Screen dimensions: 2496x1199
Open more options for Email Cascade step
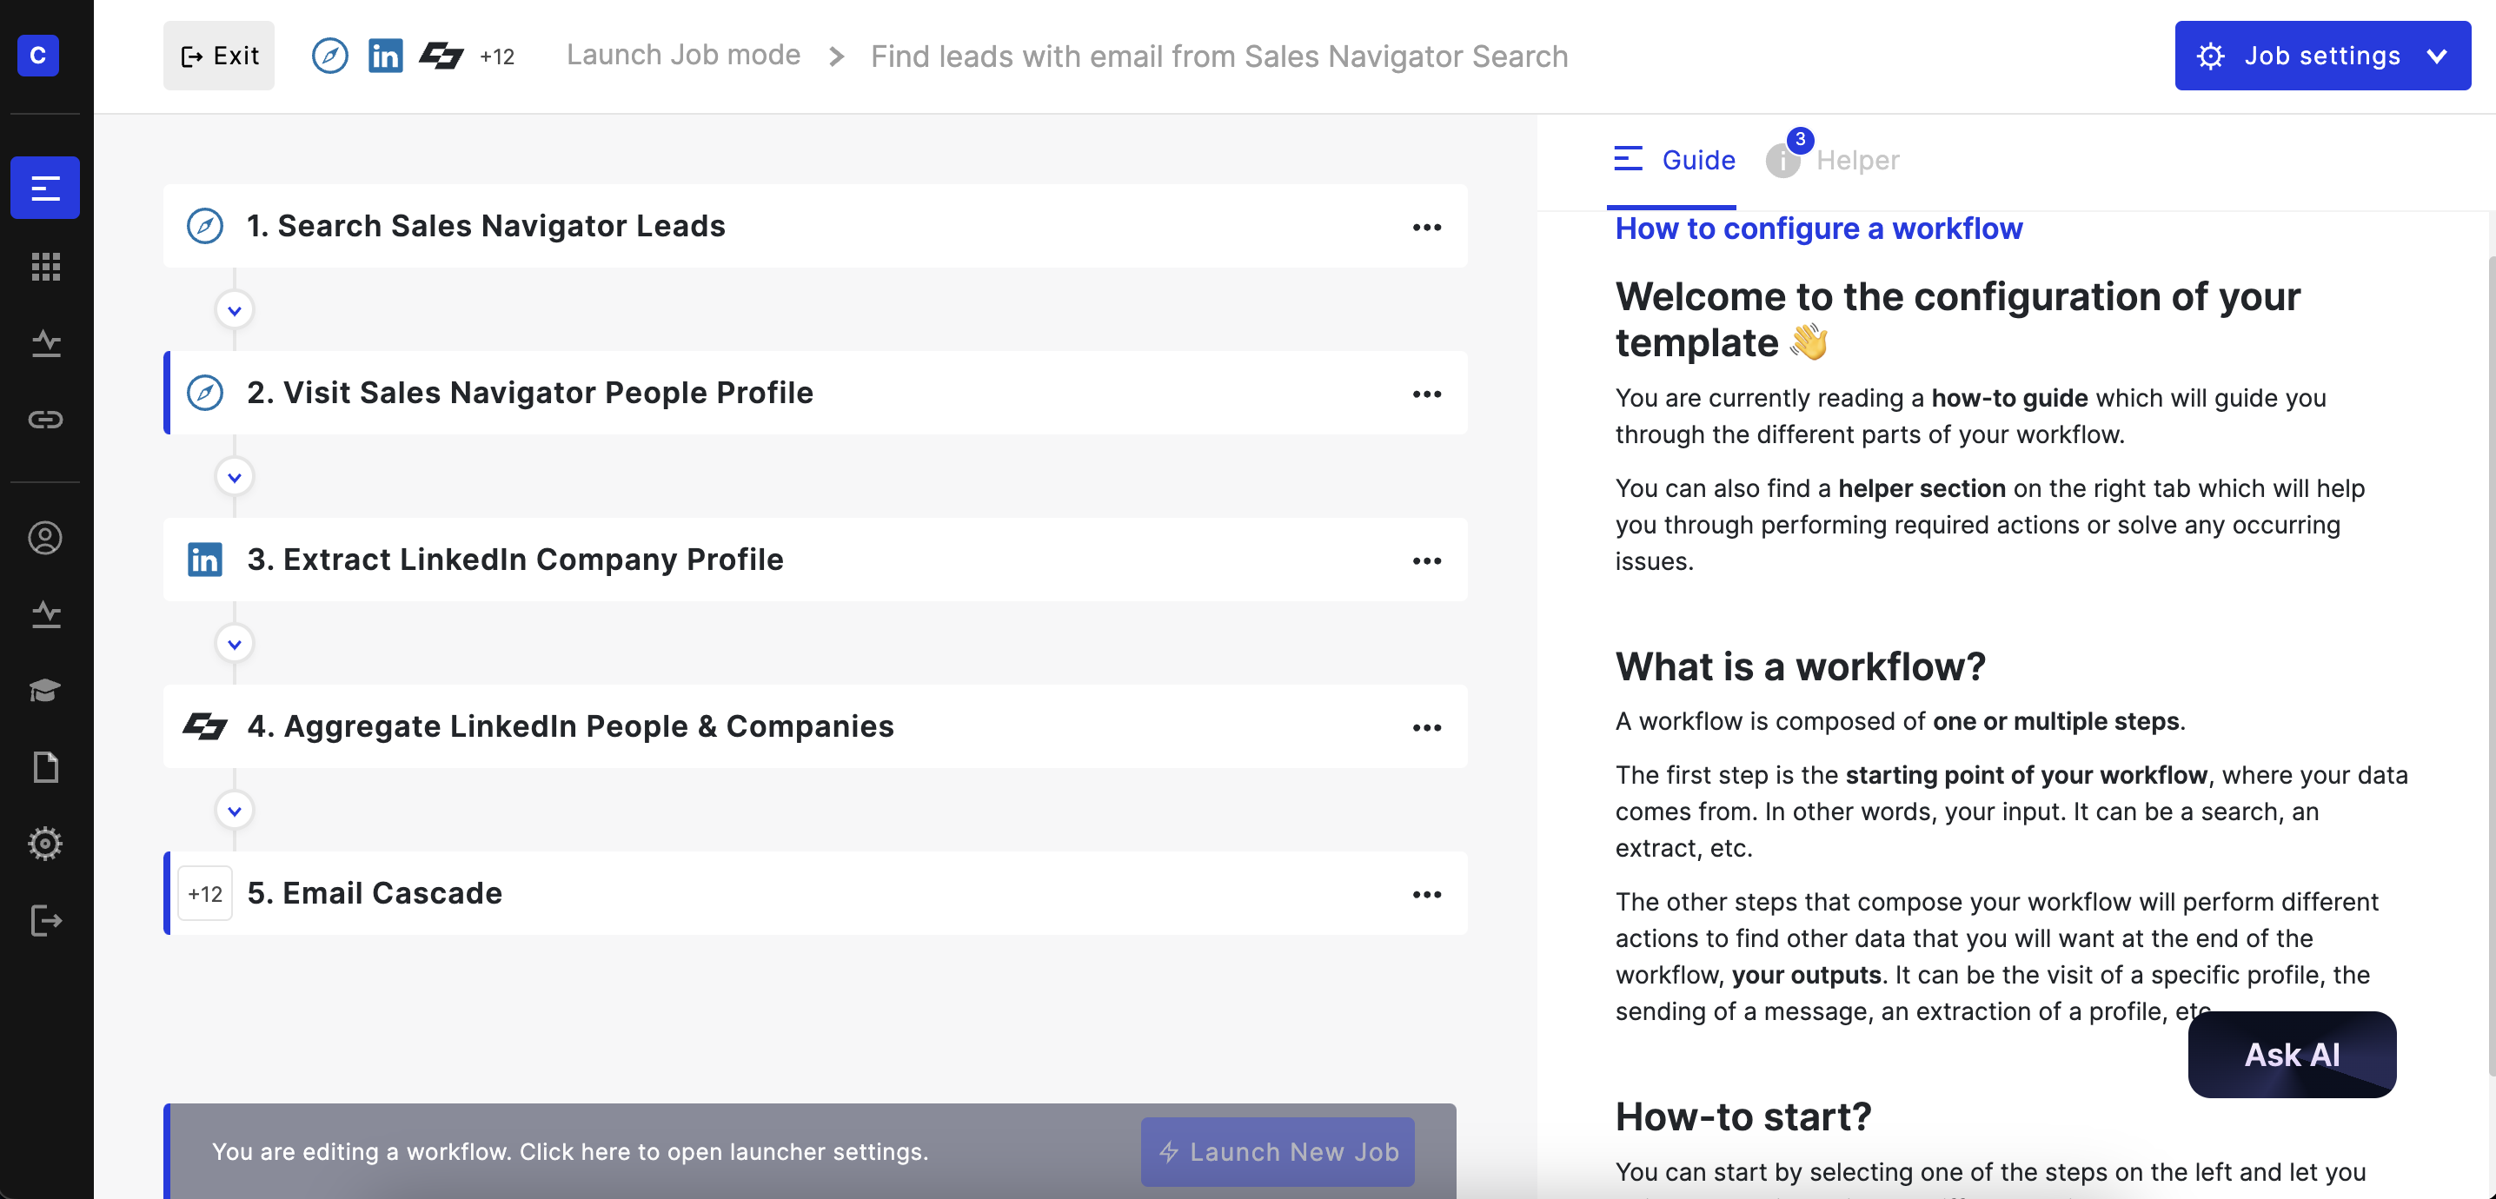(x=1427, y=894)
